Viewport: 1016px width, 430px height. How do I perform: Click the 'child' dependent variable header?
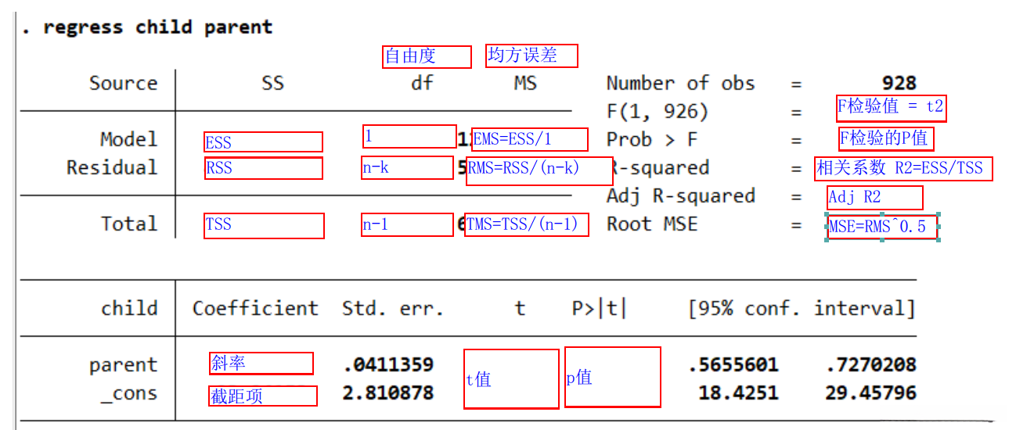pos(129,309)
